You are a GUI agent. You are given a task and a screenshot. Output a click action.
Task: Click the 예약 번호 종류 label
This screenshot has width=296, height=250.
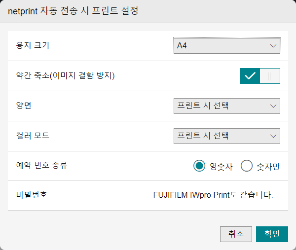[41, 166]
